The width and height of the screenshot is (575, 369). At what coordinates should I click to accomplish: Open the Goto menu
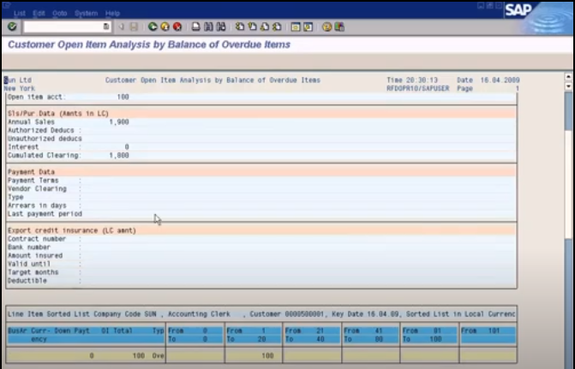tap(59, 13)
